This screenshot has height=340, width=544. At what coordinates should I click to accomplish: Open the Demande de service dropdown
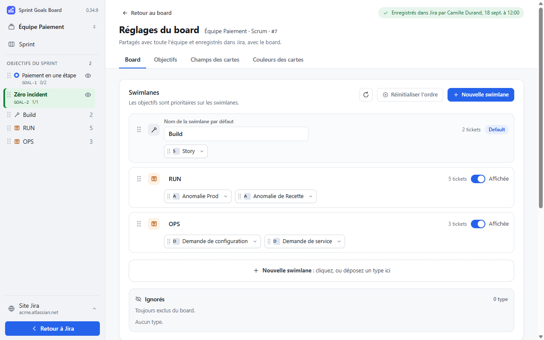[x=339, y=241]
